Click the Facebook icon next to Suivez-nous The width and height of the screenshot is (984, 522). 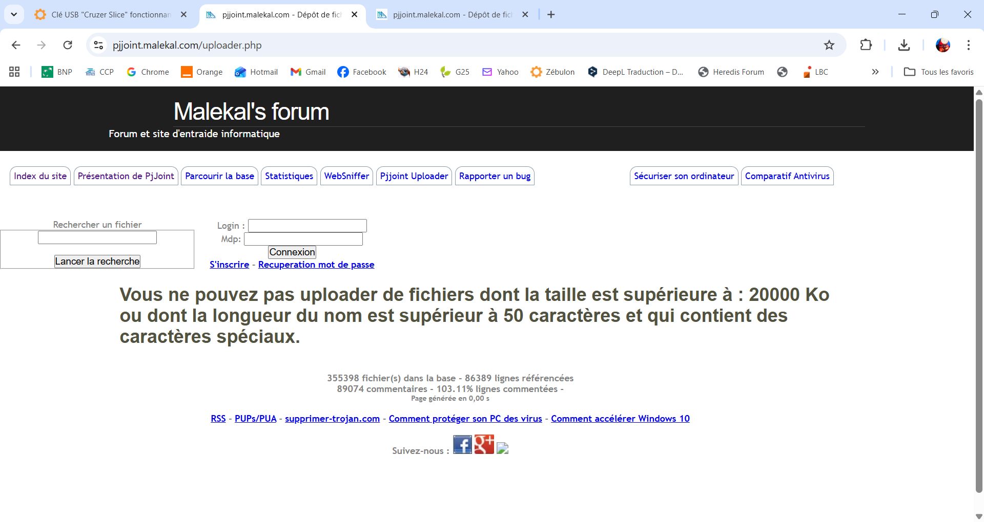462,445
